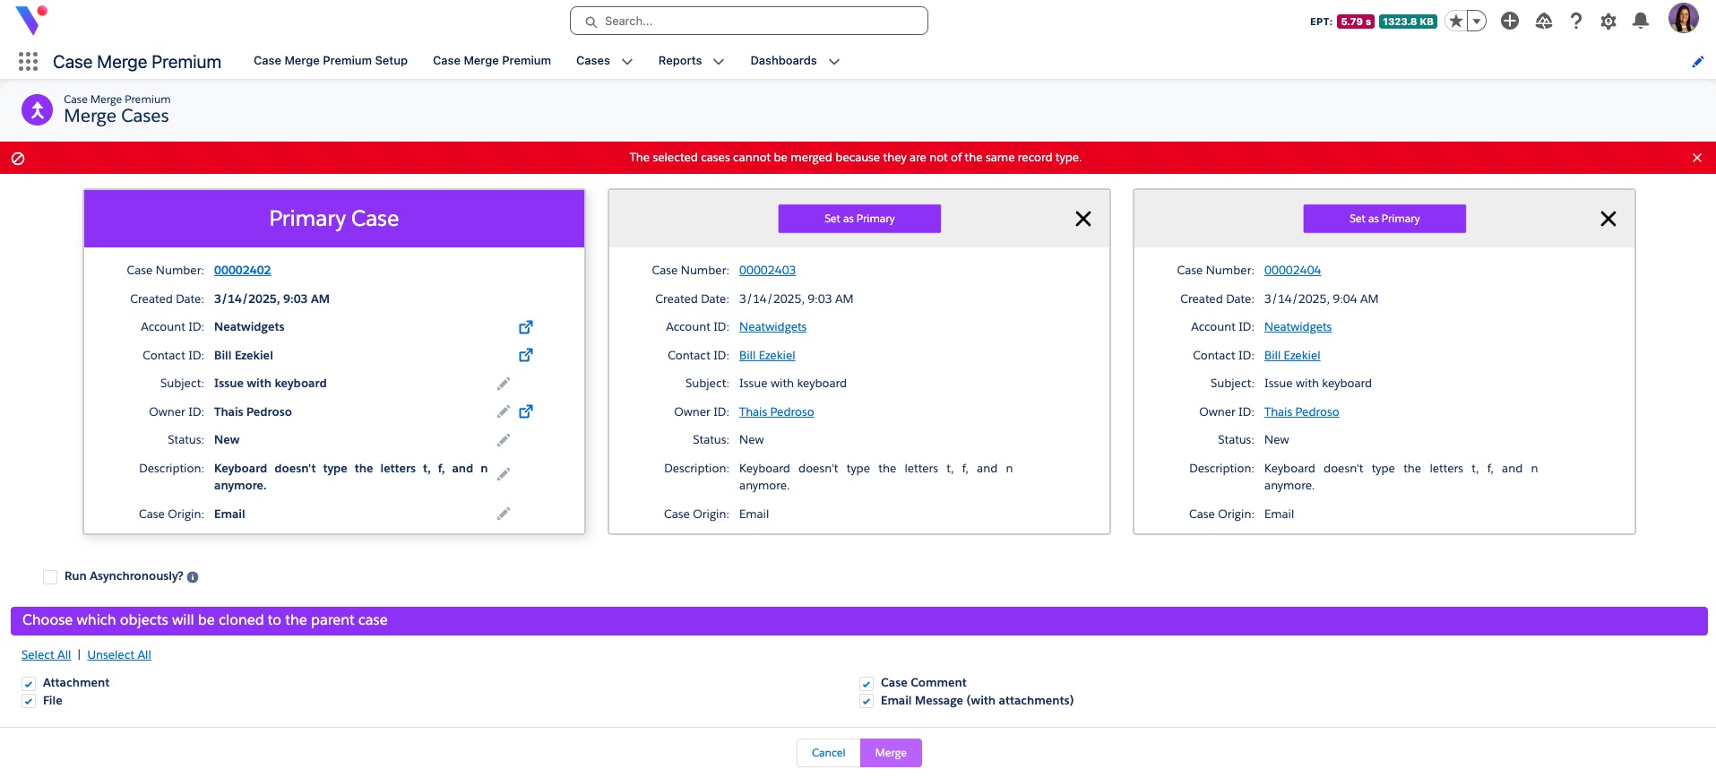Viewport: 1716px width, 778px height.
Task: Click the Select All link
Action: (x=46, y=655)
